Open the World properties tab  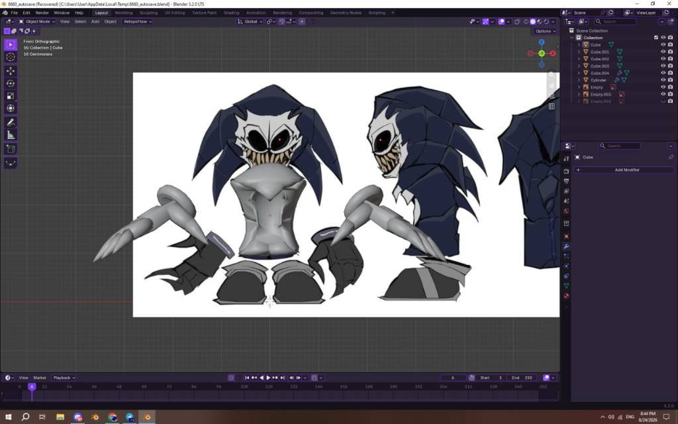pos(566,211)
